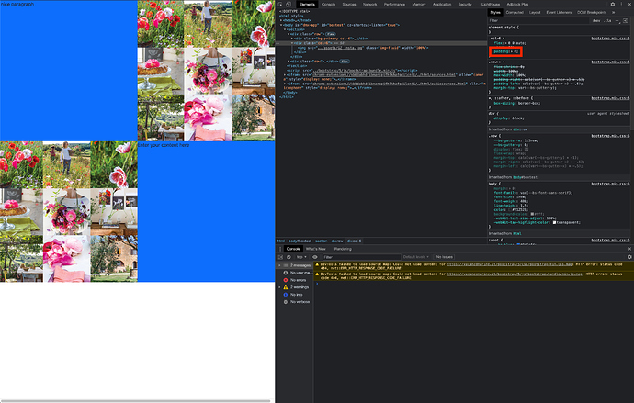Open the Security tab
634x403 pixels.
tap(465, 4)
